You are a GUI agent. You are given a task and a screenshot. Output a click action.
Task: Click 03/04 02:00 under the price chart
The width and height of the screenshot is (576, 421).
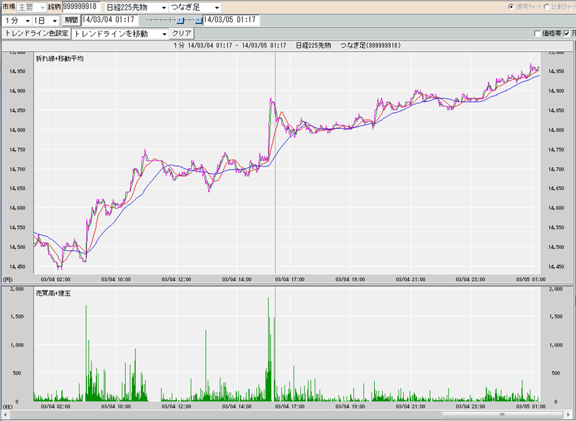(x=56, y=279)
